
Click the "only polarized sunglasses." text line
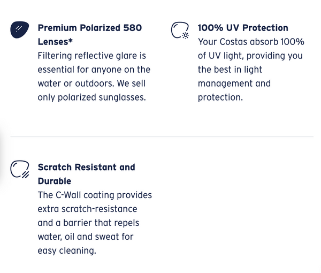(91, 97)
